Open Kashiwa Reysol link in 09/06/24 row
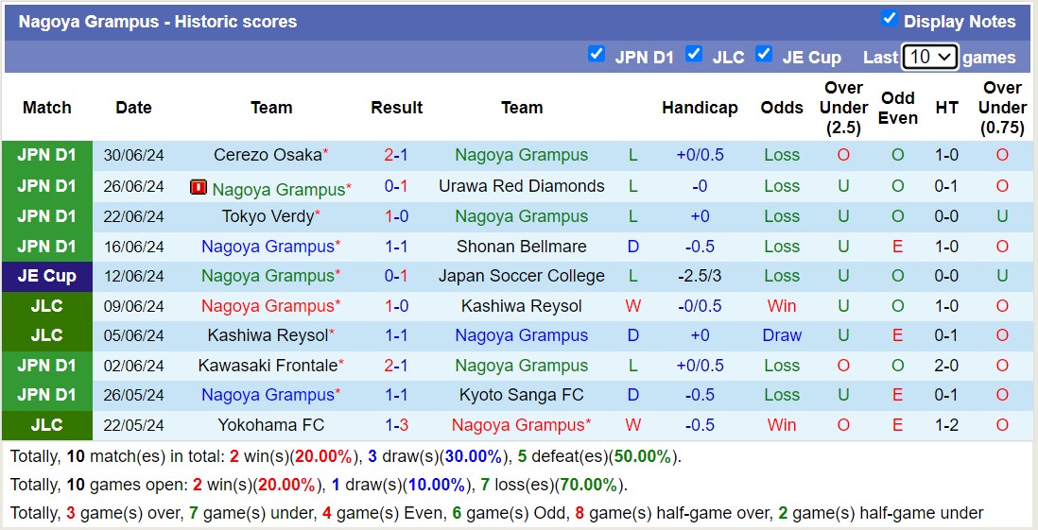 coord(522,306)
